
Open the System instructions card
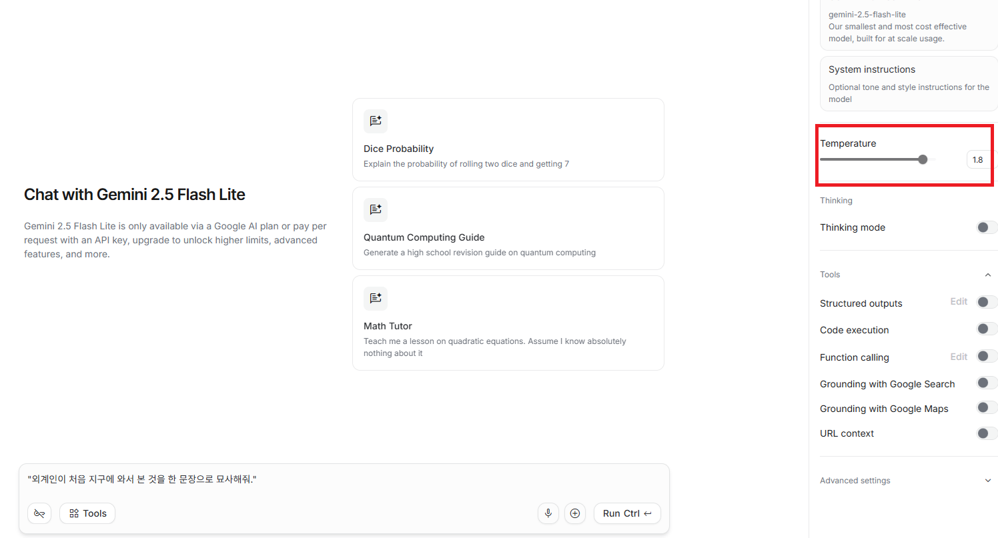point(909,83)
